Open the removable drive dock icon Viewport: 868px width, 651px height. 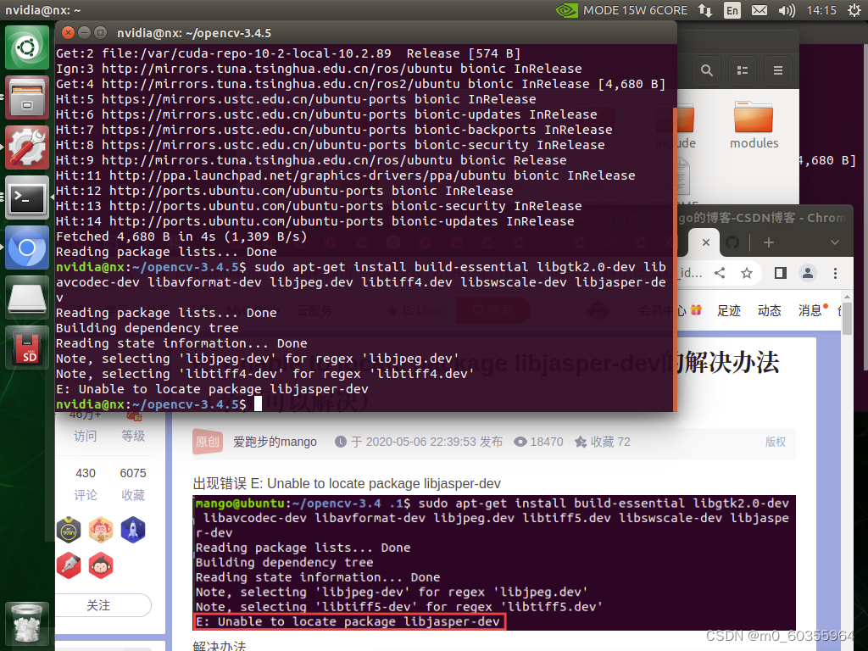(x=27, y=298)
